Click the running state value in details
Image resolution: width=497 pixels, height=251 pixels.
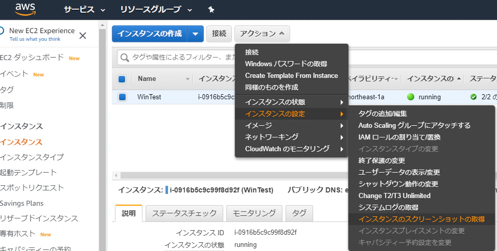245,245
